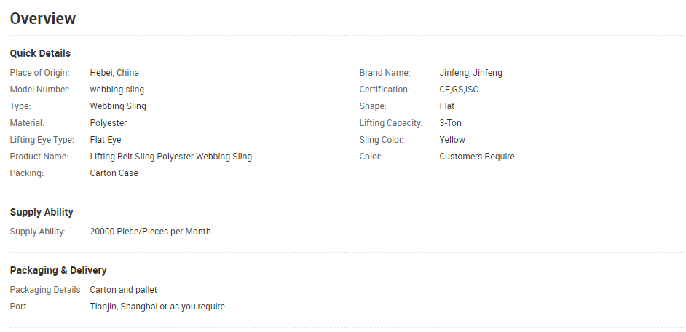The image size is (686, 332).
Task: Click Lifting Belt Sling Polyester Webbing Sling text
Action: (x=171, y=157)
